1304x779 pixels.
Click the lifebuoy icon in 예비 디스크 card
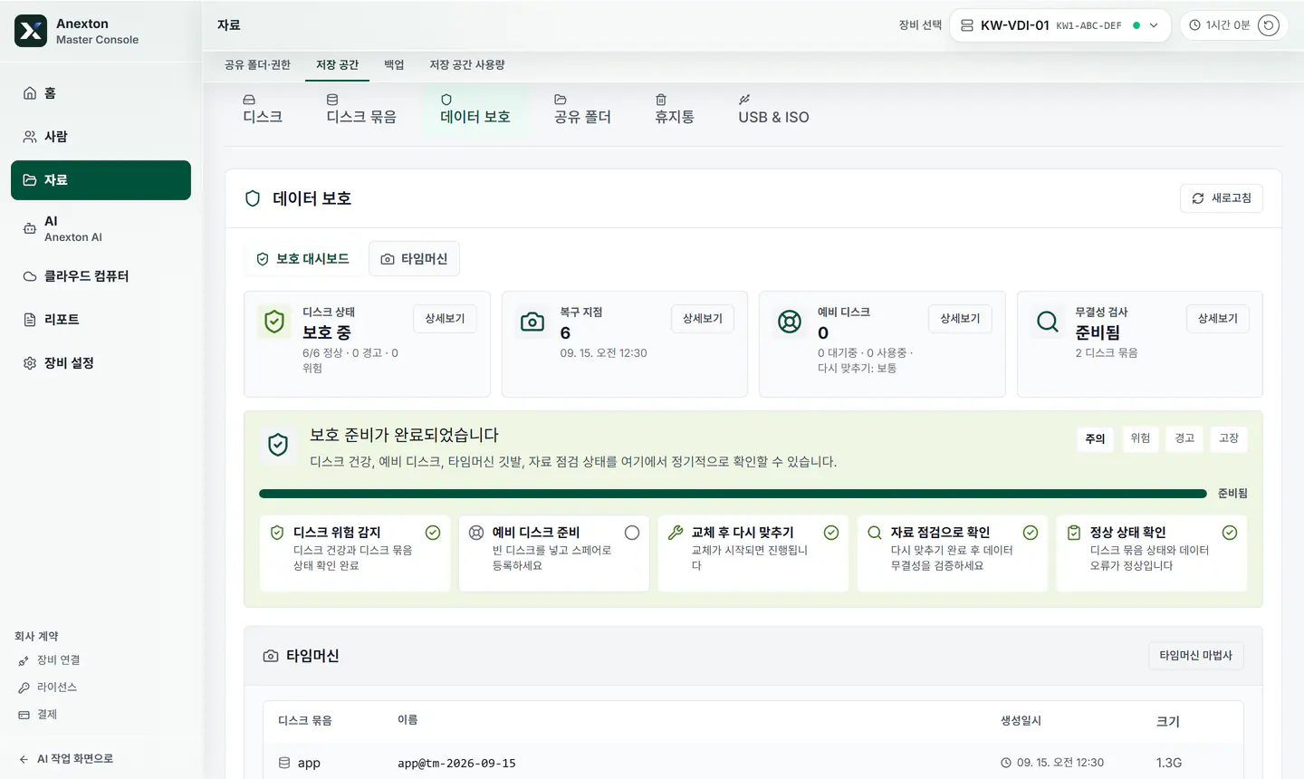coord(790,322)
